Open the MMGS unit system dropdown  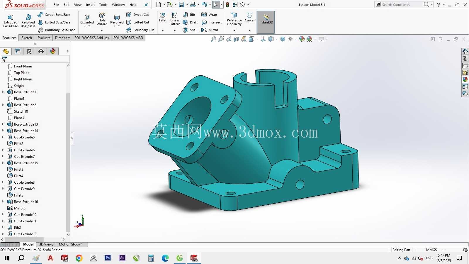[x=443, y=250]
